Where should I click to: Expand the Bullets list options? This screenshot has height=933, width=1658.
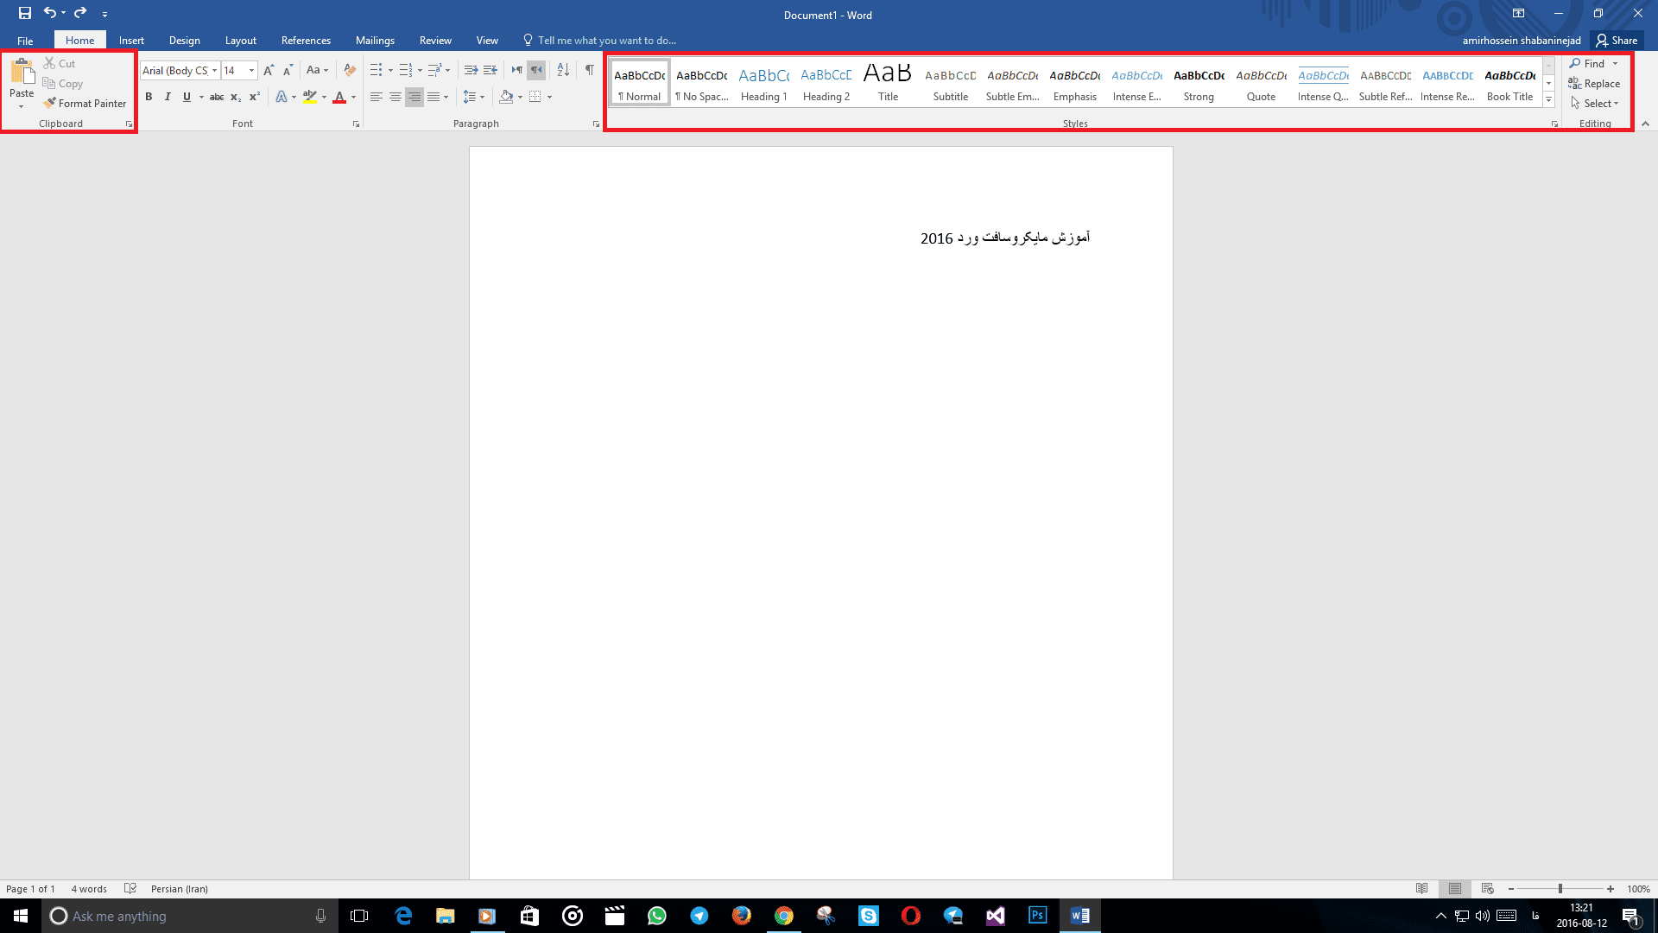[390, 71]
